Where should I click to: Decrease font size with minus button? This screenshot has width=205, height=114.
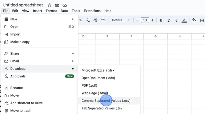(x=137, y=20)
